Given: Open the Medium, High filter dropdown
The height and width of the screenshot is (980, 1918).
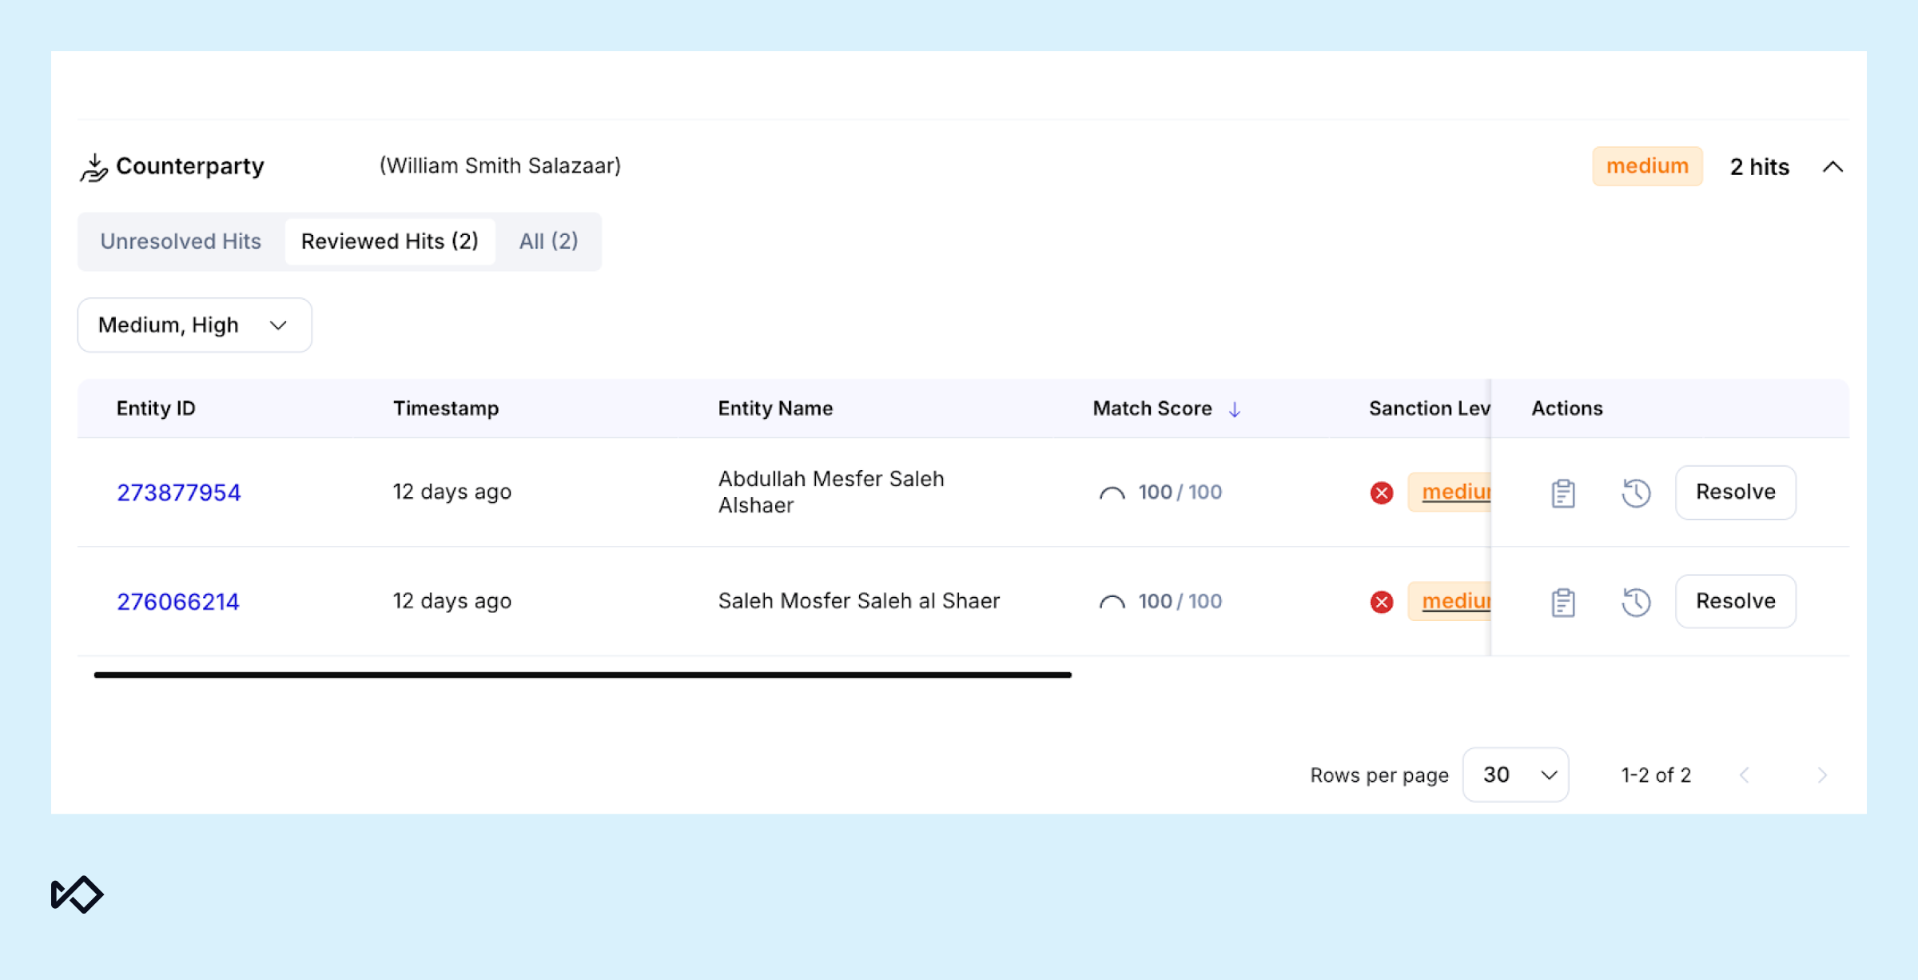Looking at the screenshot, I should tap(194, 325).
